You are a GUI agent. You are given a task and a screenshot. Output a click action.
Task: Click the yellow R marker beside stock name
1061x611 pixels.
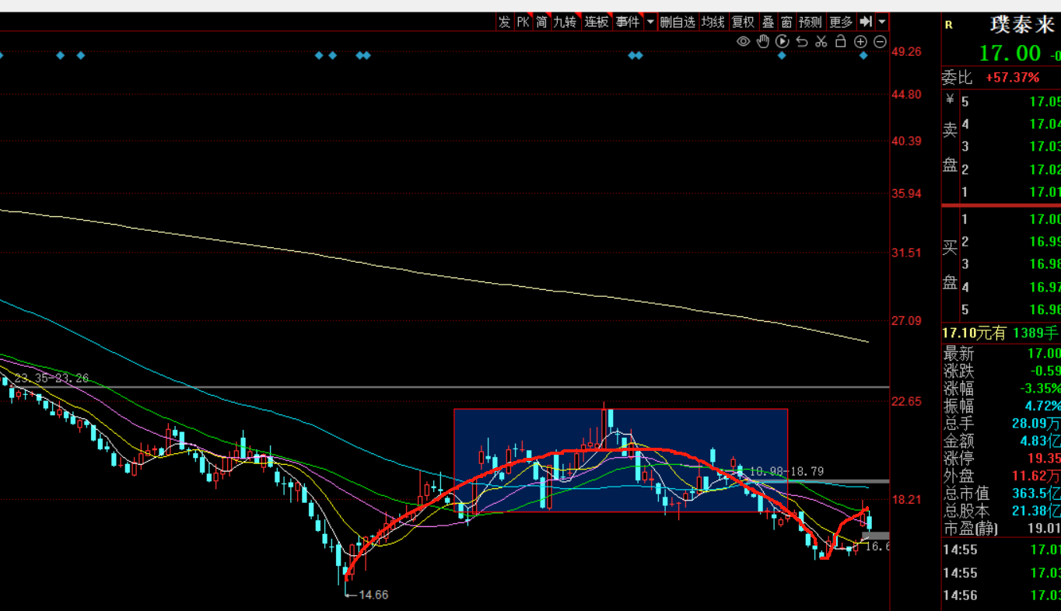948,25
